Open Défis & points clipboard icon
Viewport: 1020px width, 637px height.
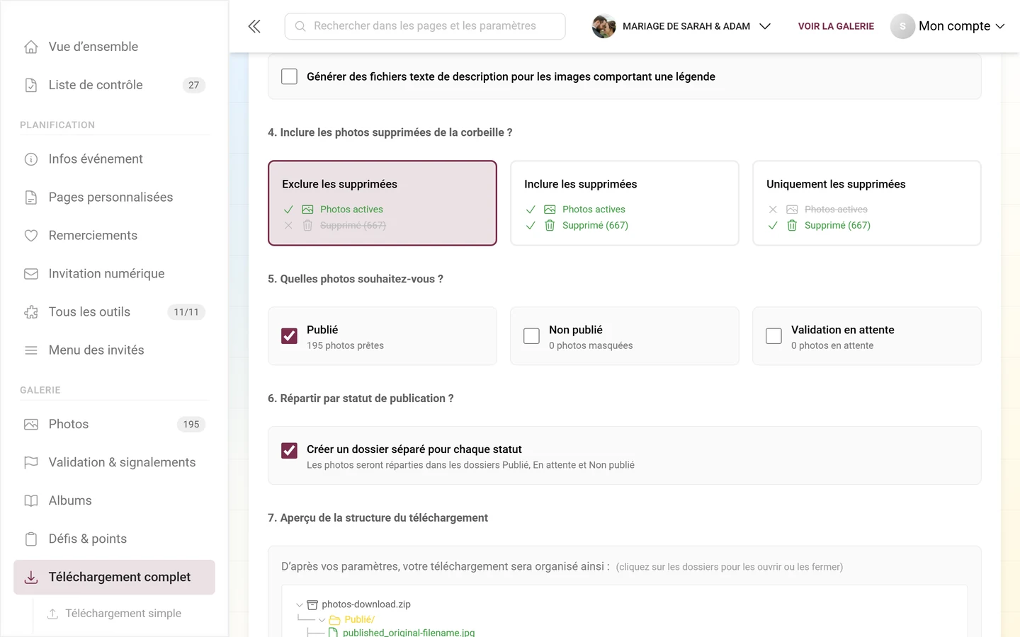pos(31,539)
